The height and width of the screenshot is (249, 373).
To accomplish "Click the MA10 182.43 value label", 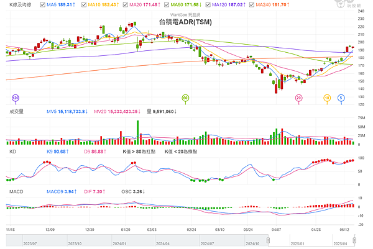I will coord(103,5).
